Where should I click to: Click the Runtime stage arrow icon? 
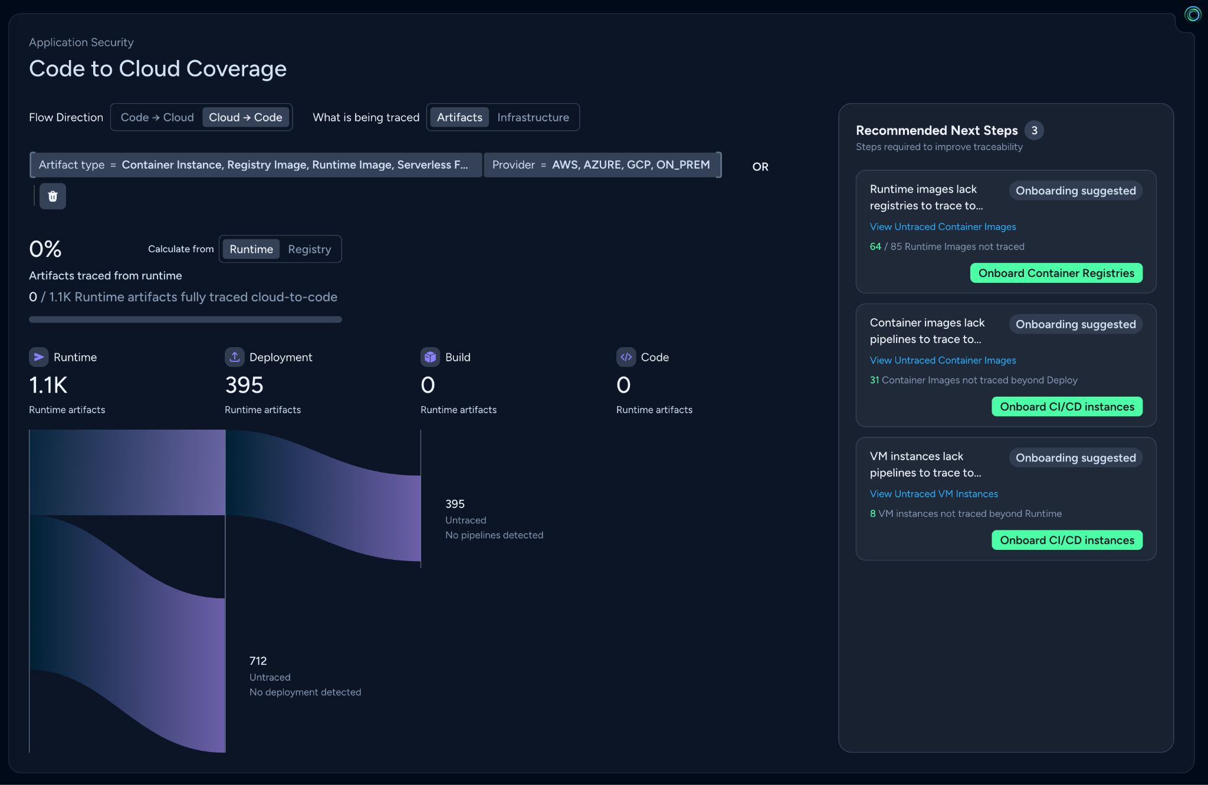38,357
